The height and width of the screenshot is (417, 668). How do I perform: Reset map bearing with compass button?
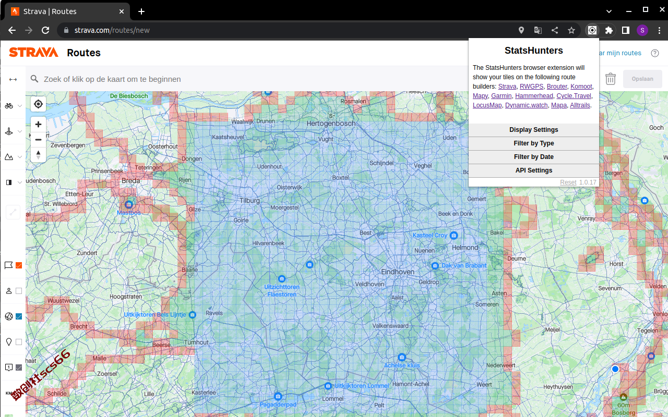tap(38, 155)
